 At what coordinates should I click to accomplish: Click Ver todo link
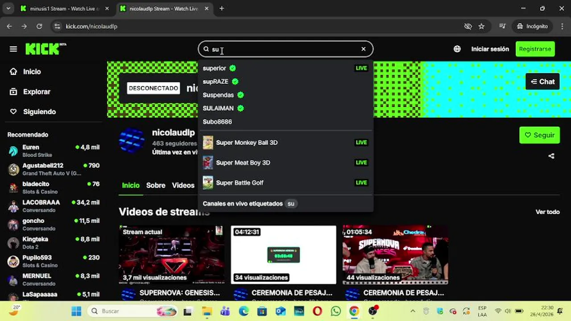tap(547, 212)
